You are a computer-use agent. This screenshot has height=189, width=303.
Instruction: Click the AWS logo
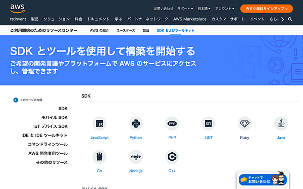click(x=17, y=9)
